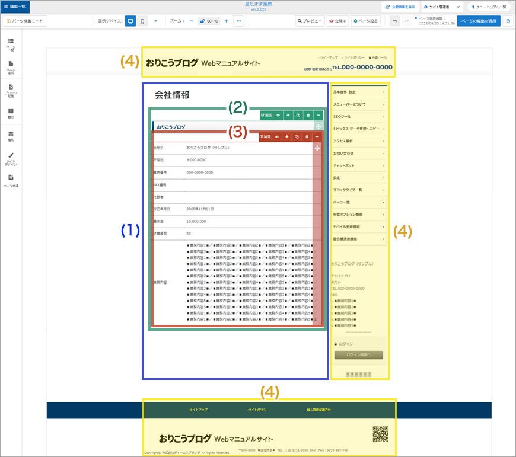Open the display device dropdown arrow
Screen dimensions: 516x457
tap(155, 21)
